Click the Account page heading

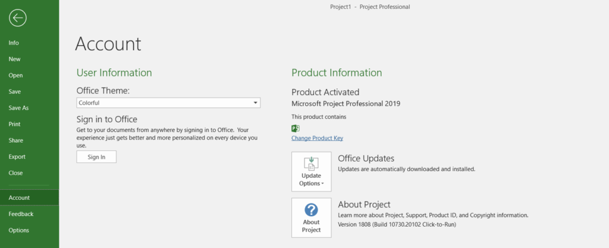click(x=108, y=44)
